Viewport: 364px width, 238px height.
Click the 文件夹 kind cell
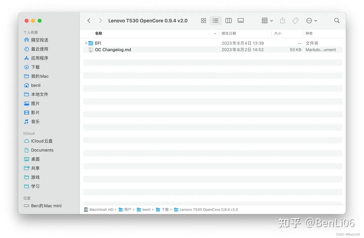click(312, 43)
